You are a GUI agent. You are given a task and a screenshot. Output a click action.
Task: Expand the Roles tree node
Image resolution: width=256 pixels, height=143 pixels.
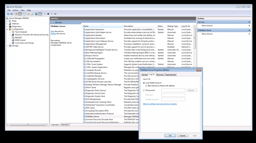click(x=7, y=21)
